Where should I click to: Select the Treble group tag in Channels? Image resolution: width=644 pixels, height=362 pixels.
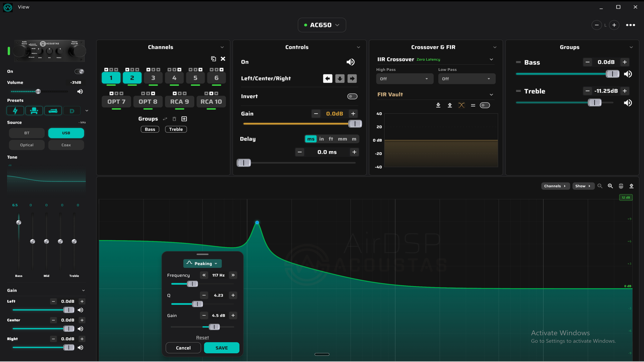(x=176, y=130)
